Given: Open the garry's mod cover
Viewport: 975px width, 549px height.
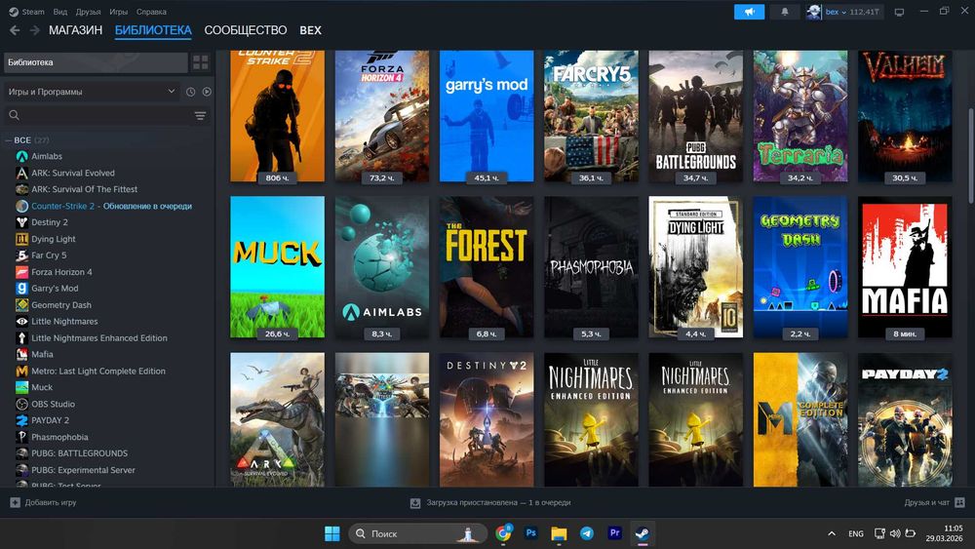Looking at the screenshot, I should 487,116.
